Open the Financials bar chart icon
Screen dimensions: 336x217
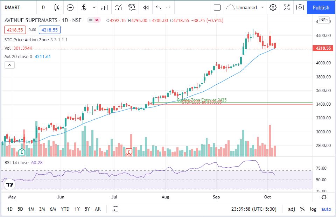pyautogui.click(x=105, y=7)
